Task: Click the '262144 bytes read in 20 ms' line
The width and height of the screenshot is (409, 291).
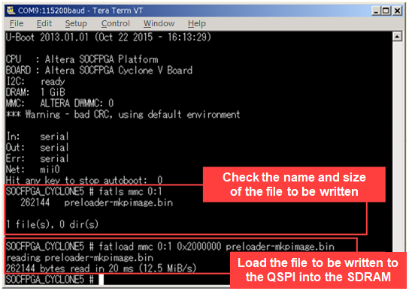Action: (x=101, y=268)
